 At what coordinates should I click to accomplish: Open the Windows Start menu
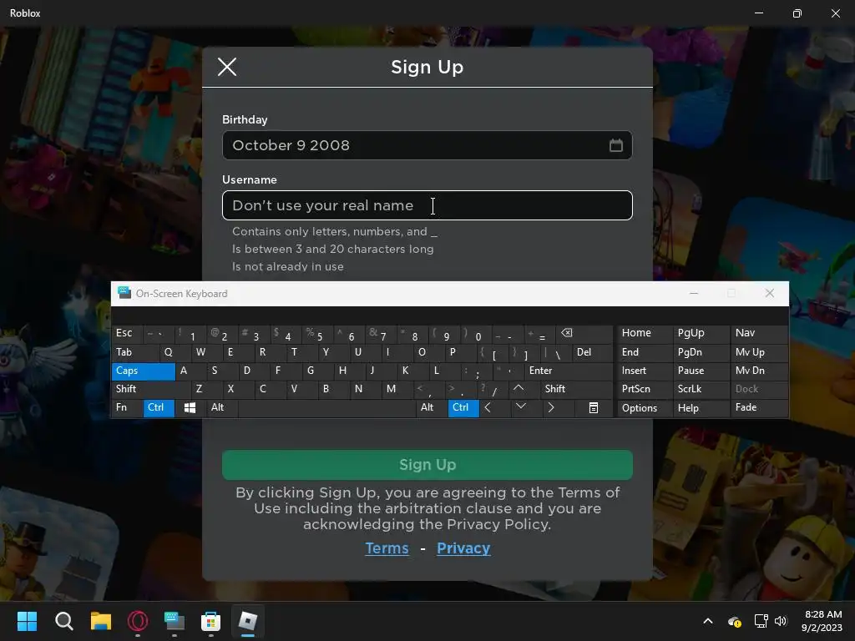pyautogui.click(x=27, y=621)
